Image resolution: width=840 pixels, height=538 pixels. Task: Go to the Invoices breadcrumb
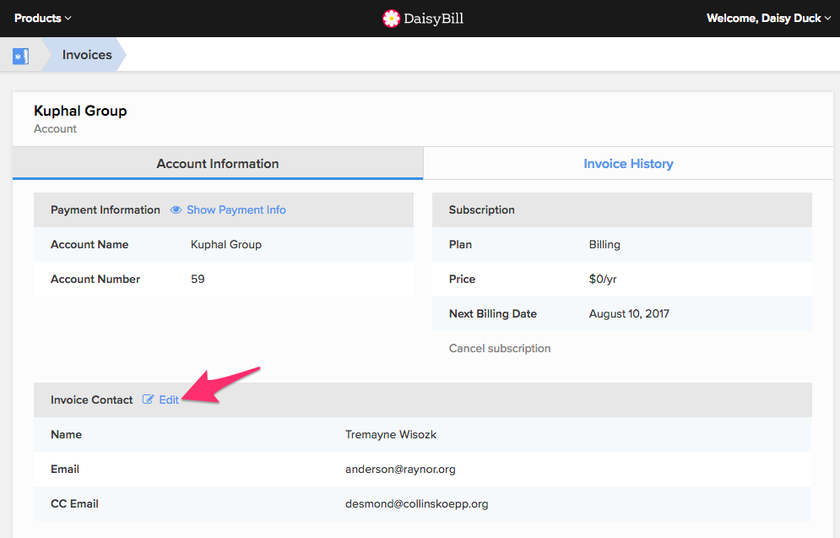[87, 55]
